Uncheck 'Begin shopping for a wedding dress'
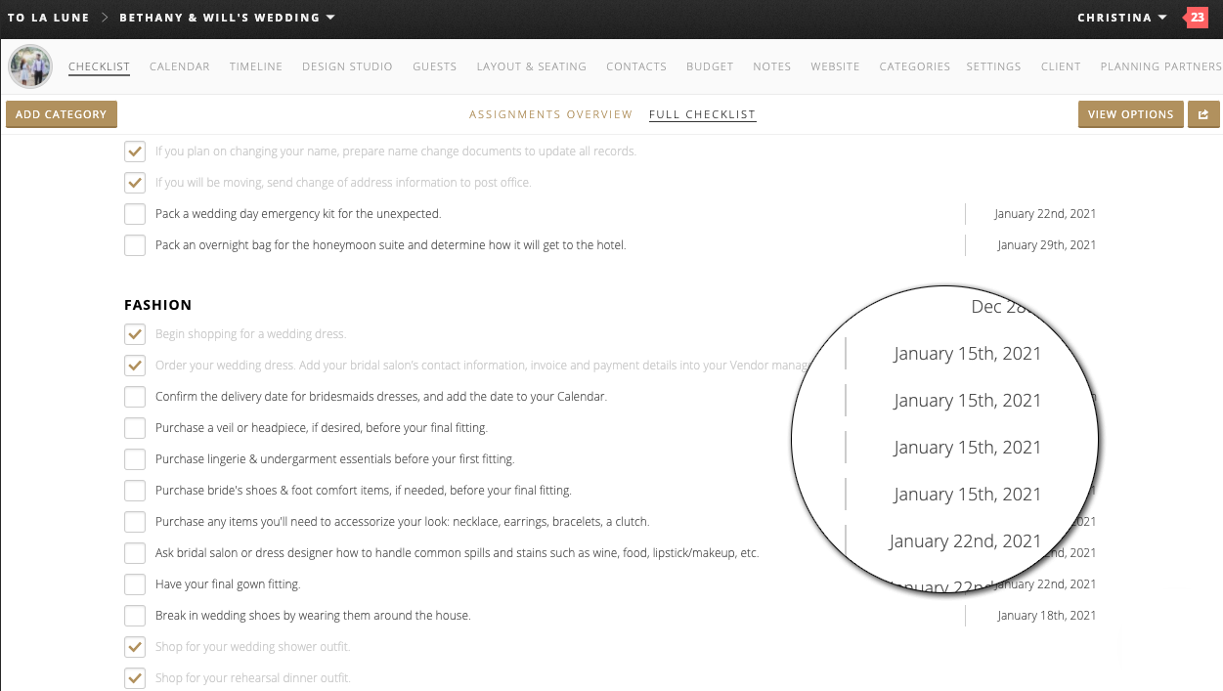 135,334
